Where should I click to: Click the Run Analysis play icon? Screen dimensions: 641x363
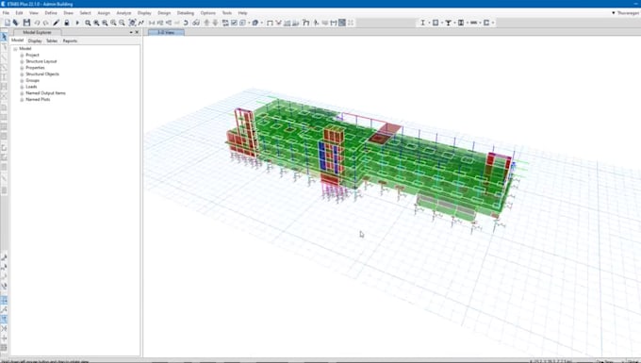[77, 23]
